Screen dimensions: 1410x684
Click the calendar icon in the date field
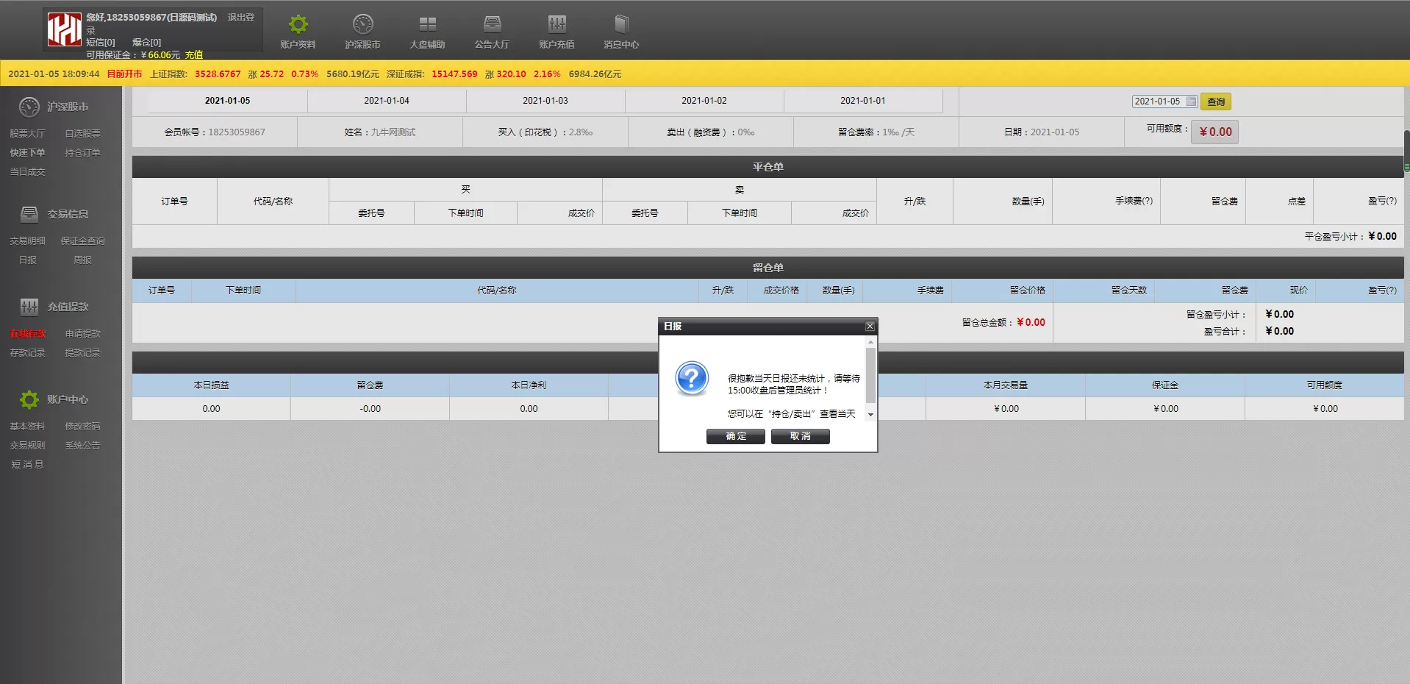pos(1191,101)
